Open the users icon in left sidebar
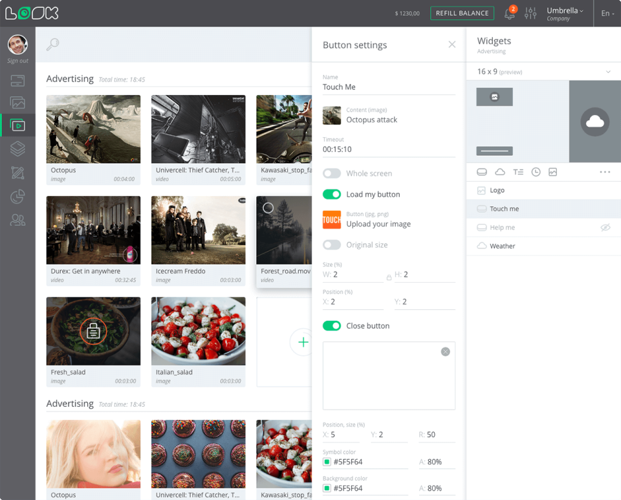 point(17,220)
